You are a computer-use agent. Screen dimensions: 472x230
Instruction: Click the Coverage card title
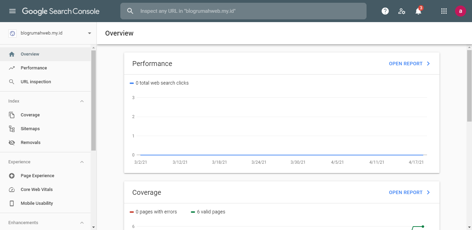pos(147,192)
